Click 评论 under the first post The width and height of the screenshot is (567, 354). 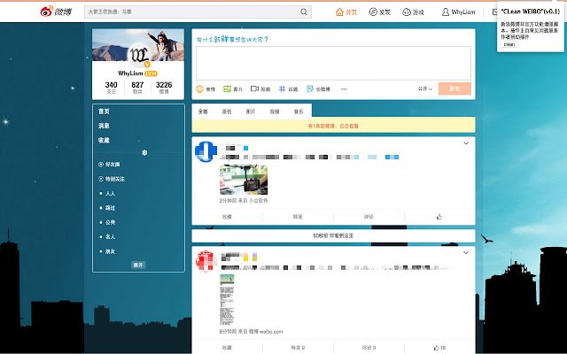[x=369, y=217]
